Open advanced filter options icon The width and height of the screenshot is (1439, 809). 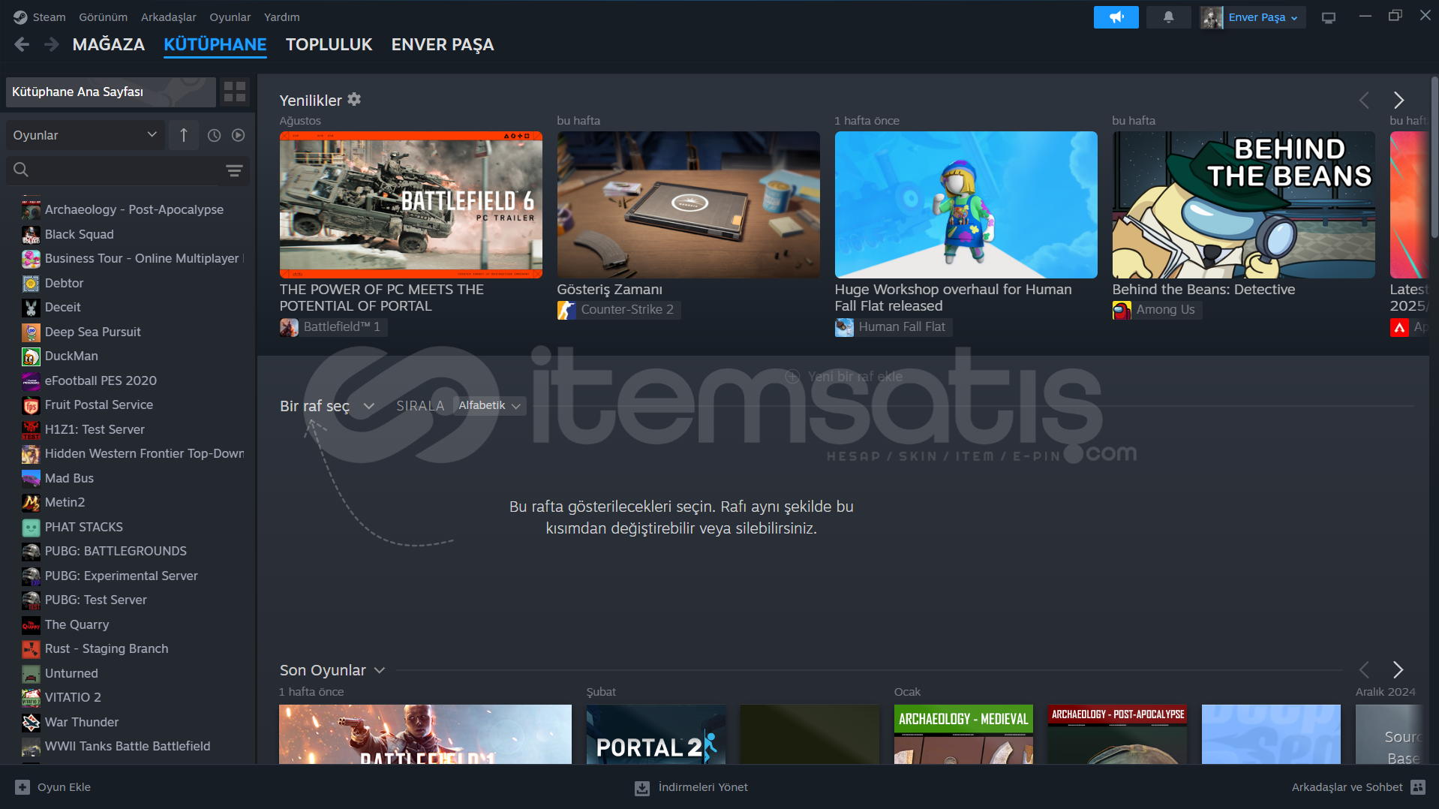click(234, 170)
